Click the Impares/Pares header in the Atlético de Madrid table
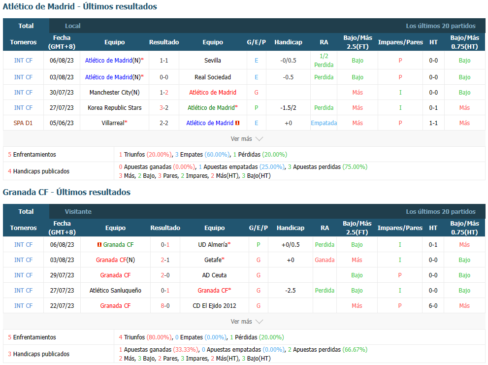 point(400,42)
